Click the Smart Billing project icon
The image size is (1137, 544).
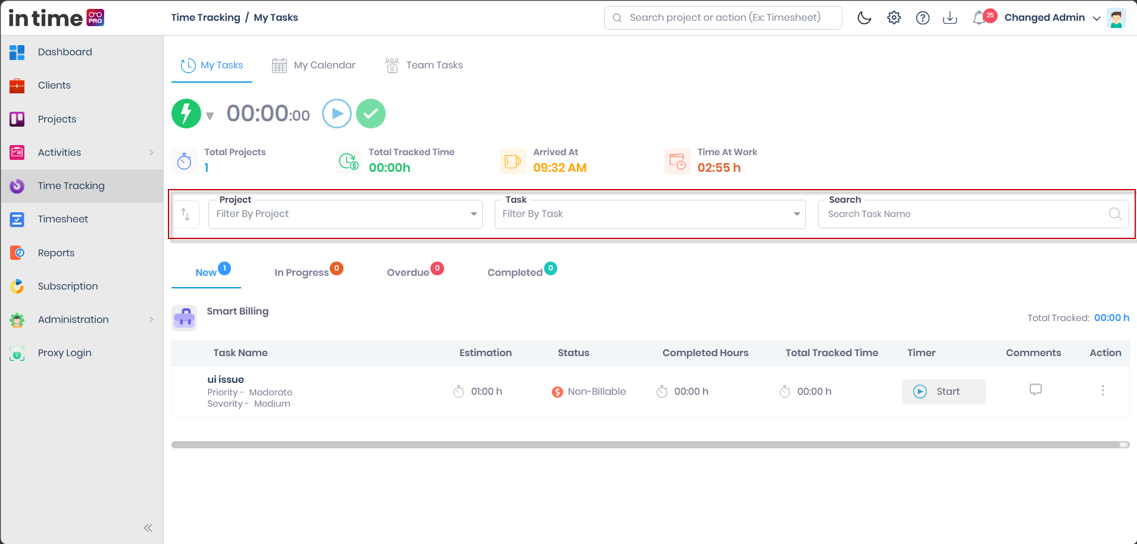click(185, 318)
